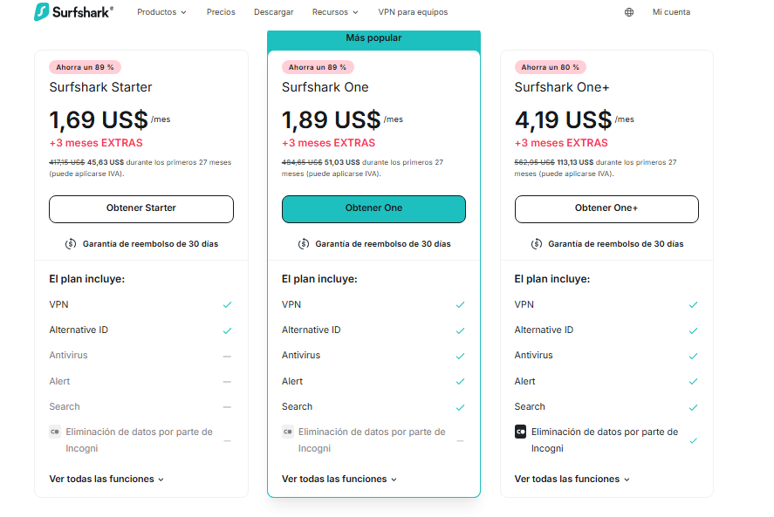This screenshot has height=517, width=774.
Task: Expand the Recursos dropdown menu
Action: [x=334, y=12]
